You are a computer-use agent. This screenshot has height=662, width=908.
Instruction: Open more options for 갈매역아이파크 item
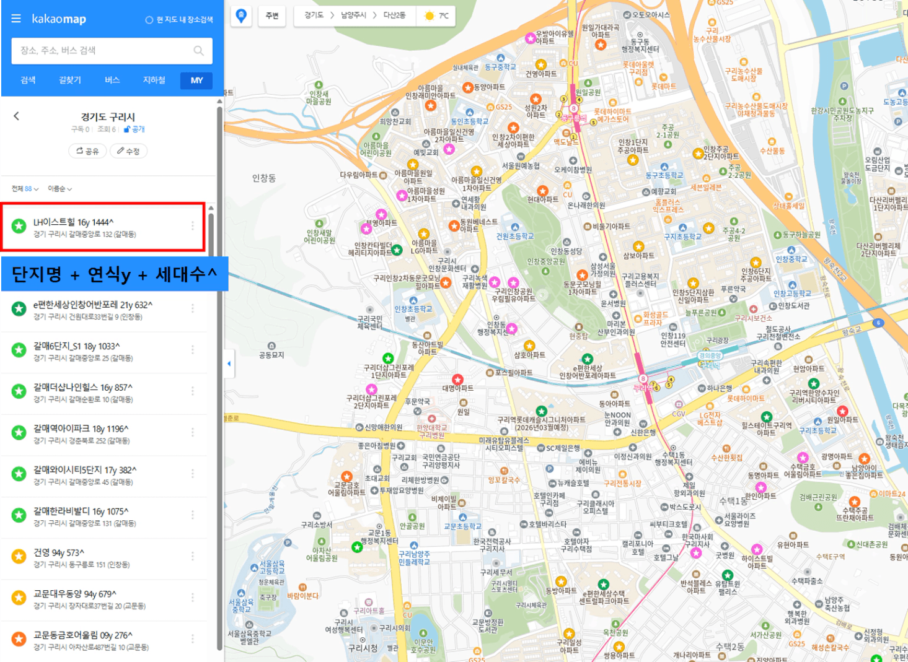click(193, 432)
